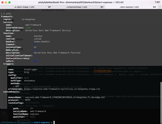Click the trigger name 'httpTrigger'
This screenshot has height=124, width=162.
(31, 69)
